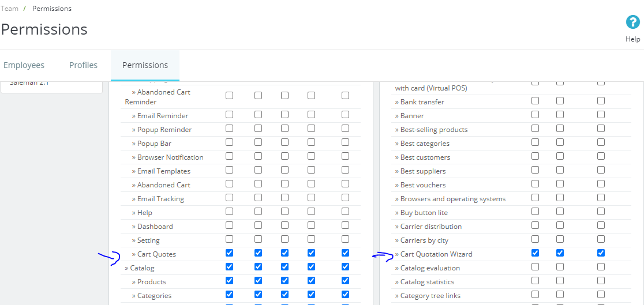Click the » arrow beside Catalog
This screenshot has width=644, height=305.
[x=126, y=268]
